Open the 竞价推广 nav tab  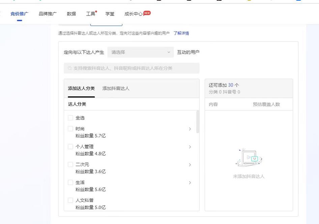coord(19,14)
